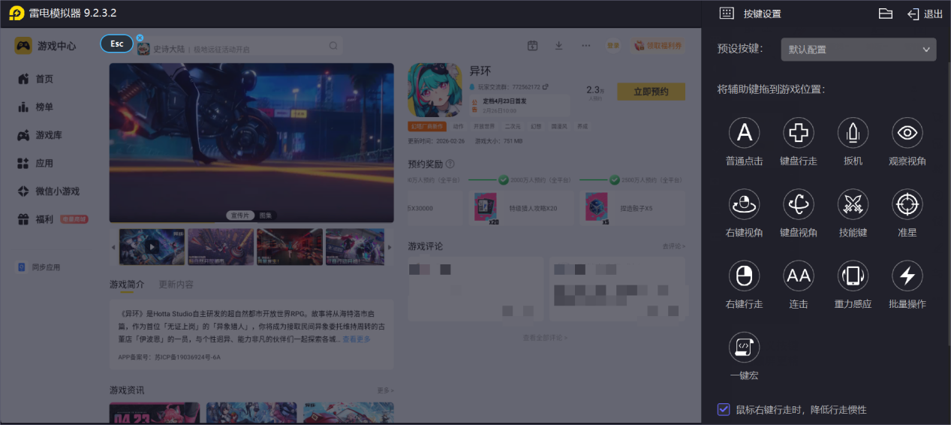Click the 登录 login avatar
This screenshot has width=951, height=425.
point(613,46)
